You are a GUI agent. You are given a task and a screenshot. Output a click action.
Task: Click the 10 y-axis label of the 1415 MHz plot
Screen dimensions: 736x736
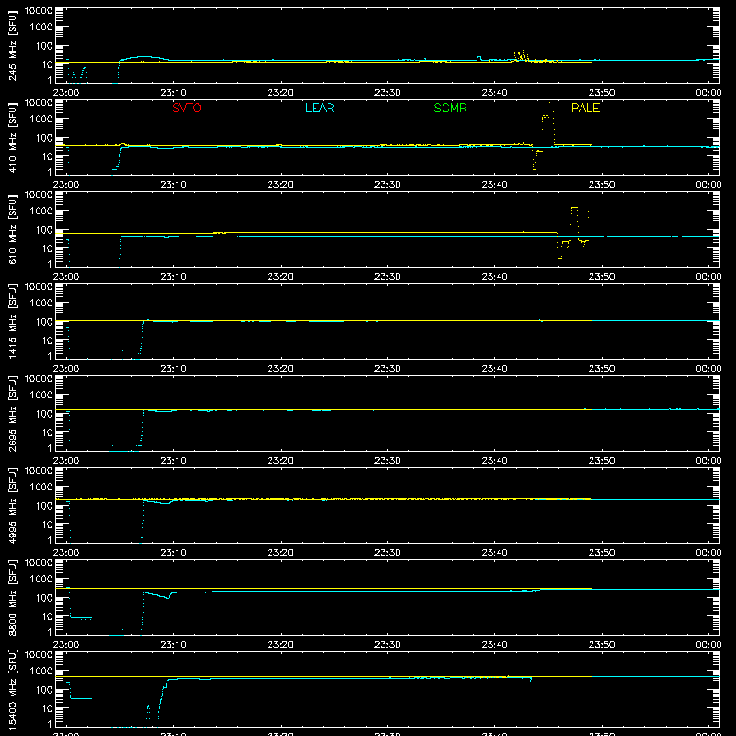[x=47, y=340]
